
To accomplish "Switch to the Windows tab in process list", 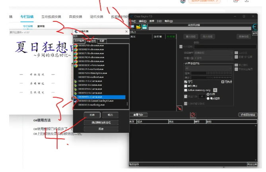I will coord(102,41).
